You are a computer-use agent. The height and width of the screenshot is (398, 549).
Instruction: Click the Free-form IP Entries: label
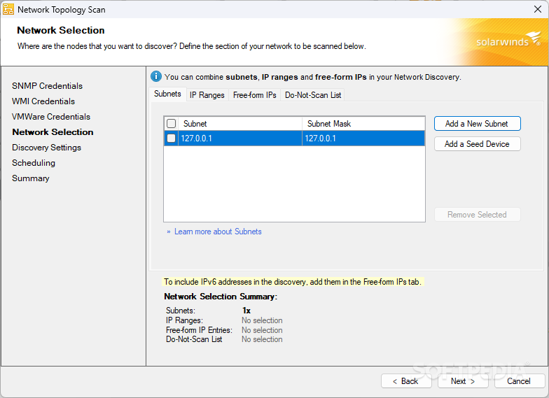coord(199,330)
